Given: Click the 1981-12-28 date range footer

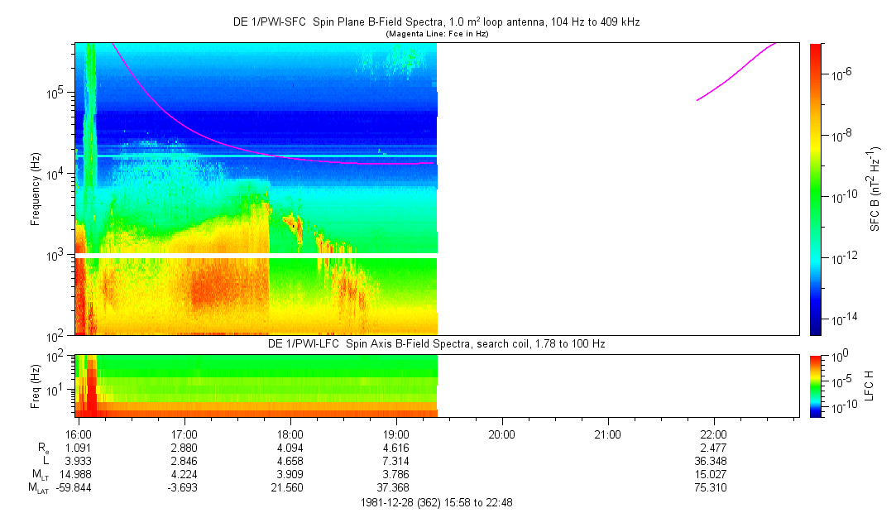Looking at the screenshot, I should (x=436, y=502).
